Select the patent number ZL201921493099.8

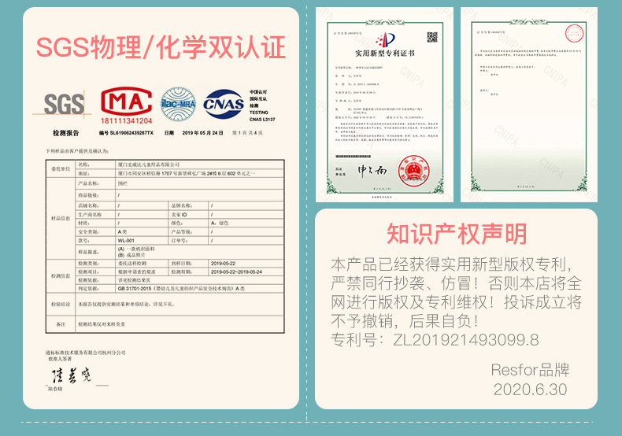[x=461, y=340]
